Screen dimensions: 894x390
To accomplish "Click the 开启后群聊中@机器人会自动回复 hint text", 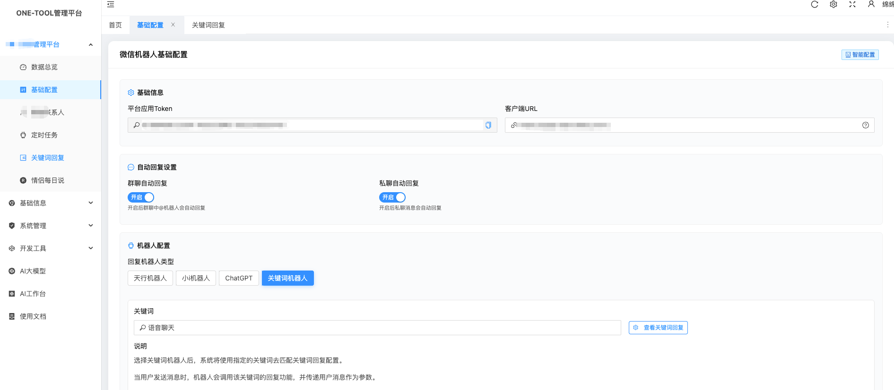I will tap(166, 208).
